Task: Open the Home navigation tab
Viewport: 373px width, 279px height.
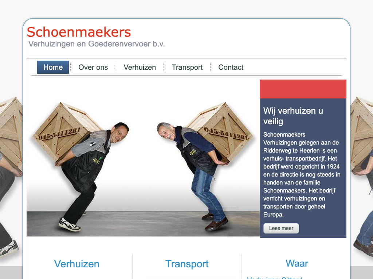Action: [x=53, y=67]
